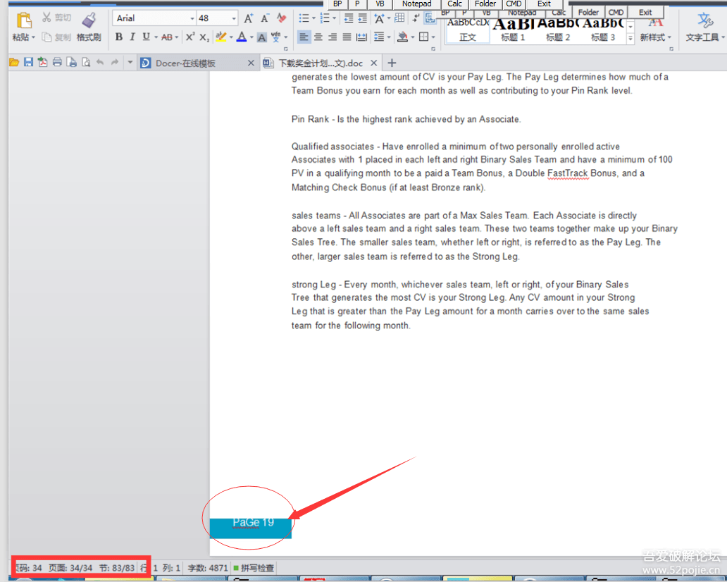This screenshot has height=582, width=727.
Task: Open the Arial font name dropdown
Action: click(x=192, y=18)
